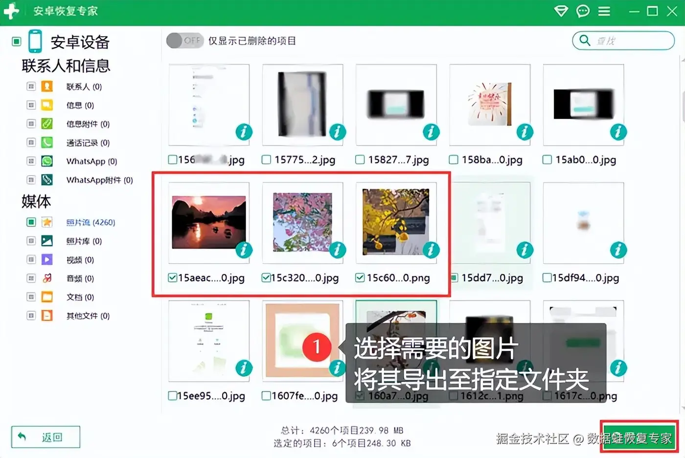Toggle the 联系人 (0) category checkbox

31,87
